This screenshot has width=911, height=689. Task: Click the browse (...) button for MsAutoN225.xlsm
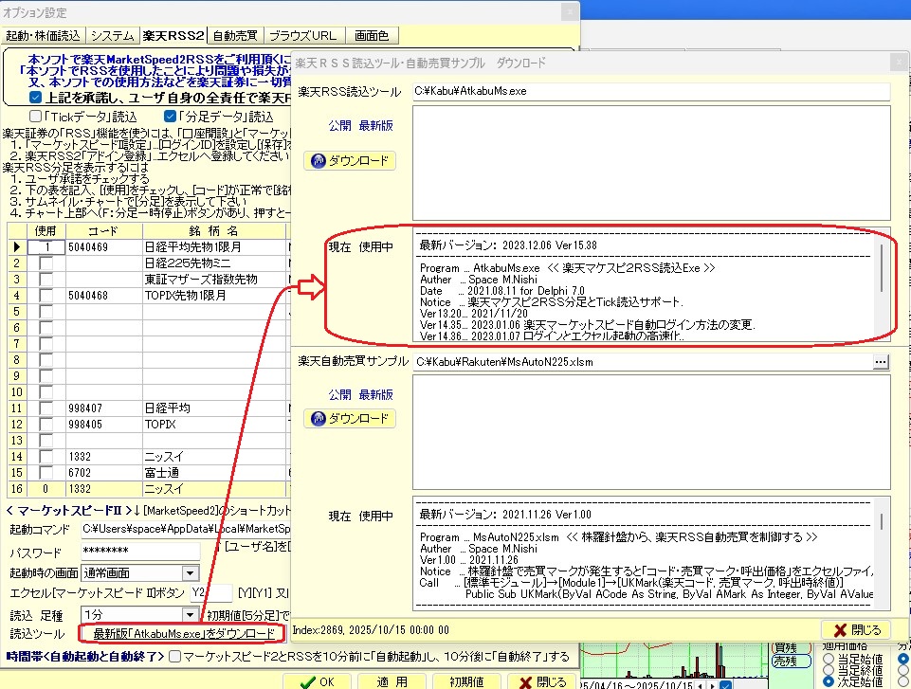(881, 361)
